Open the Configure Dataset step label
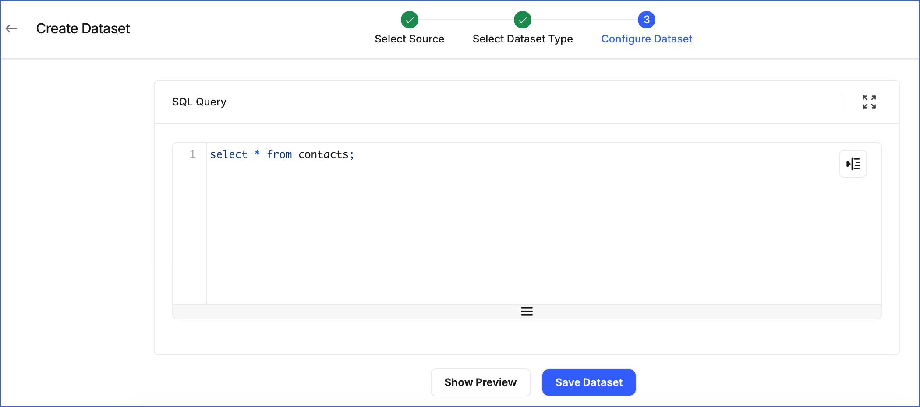The image size is (920, 407). [x=647, y=39]
